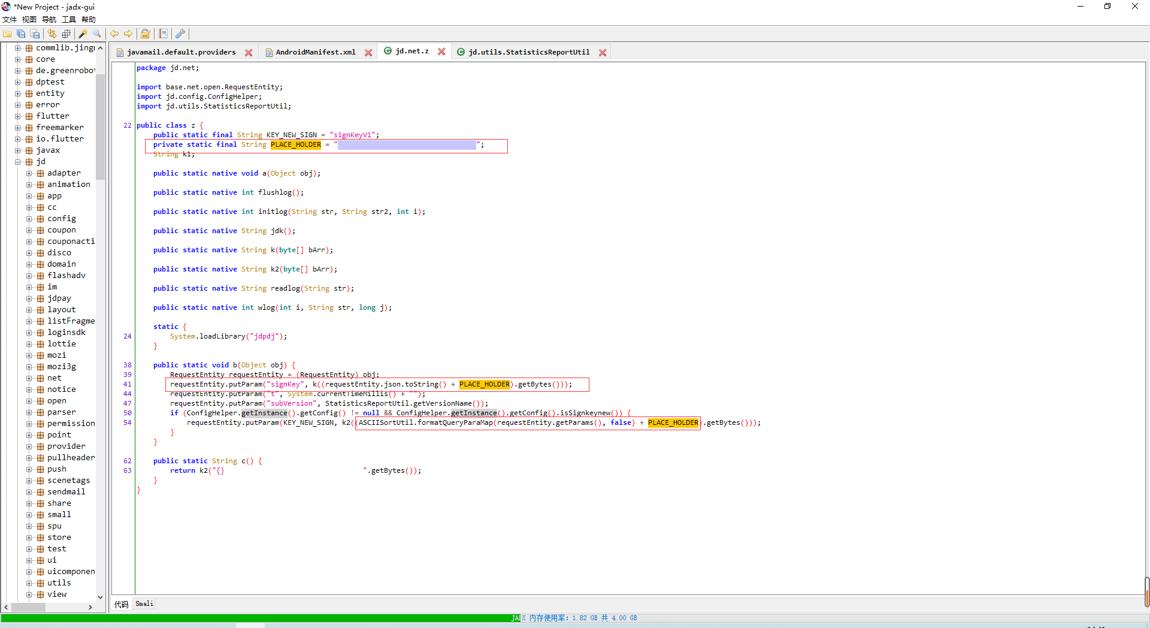Click the memory usage progress bar
Viewport: 1150px width, 628px height.
[574, 618]
